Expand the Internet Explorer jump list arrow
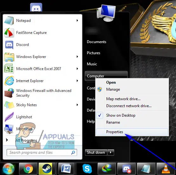The width and height of the screenshot is (176, 175). pyautogui.click(x=77, y=81)
